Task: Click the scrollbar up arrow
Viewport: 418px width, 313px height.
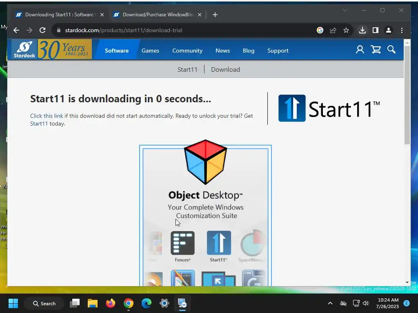Action: point(407,42)
